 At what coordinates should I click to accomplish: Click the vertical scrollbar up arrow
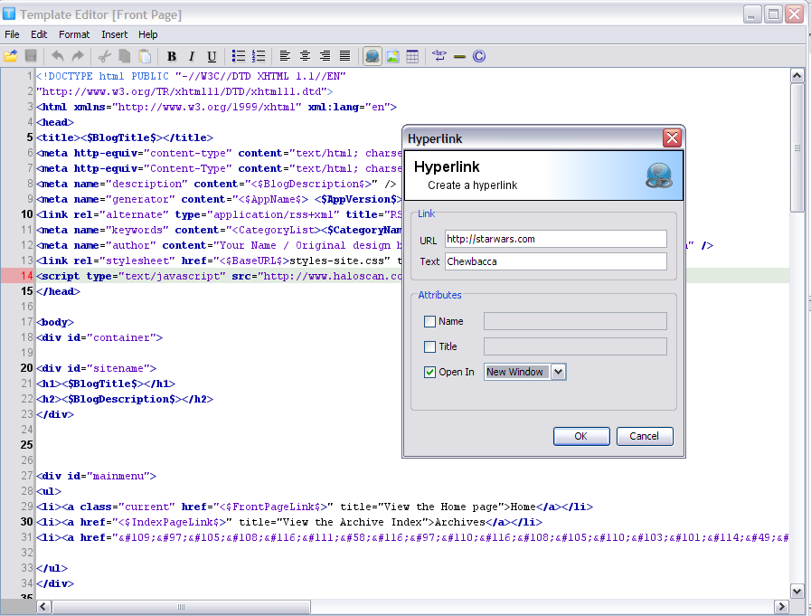(x=797, y=76)
